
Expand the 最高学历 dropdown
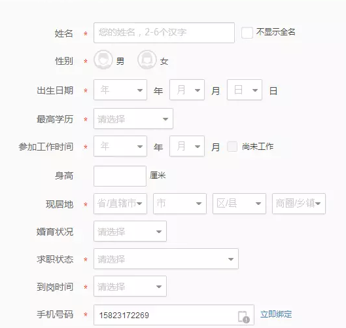[x=133, y=118]
